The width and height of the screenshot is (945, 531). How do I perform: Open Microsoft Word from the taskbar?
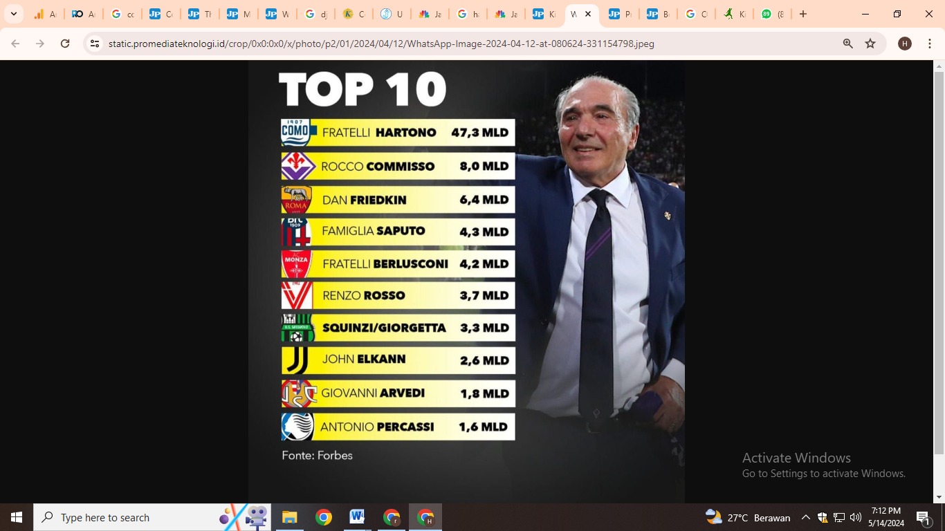[357, 517]
